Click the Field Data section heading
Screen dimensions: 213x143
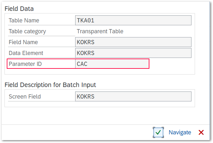click(19, 9)
